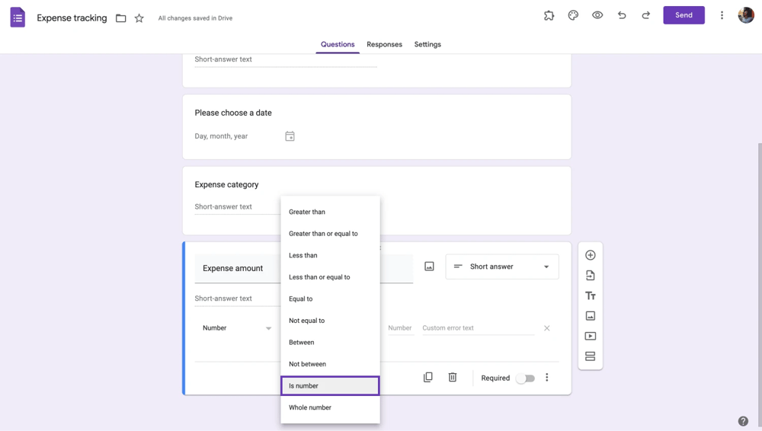762x431 pixels.
Task: Add a video from the sidebar
Action: click(x=590, y=336)
